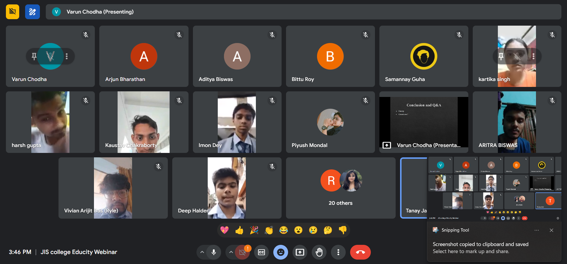Send the sparkling heart reaction
This screenshot has height=264, width=567.
225,230
